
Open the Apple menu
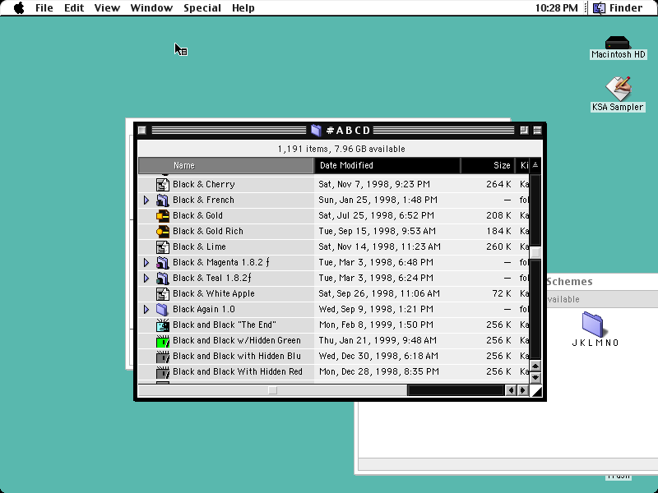[x=19, y=8]
